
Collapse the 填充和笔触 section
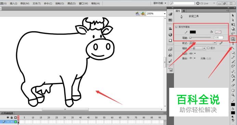(x=176, y=27)
